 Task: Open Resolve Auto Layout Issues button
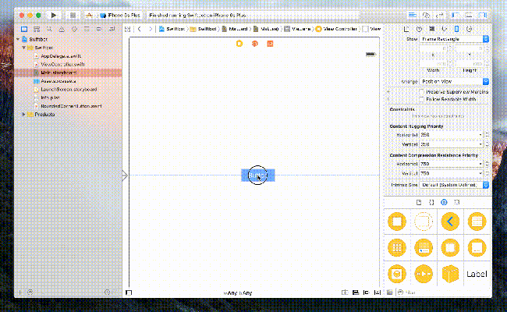pos(378,292)
